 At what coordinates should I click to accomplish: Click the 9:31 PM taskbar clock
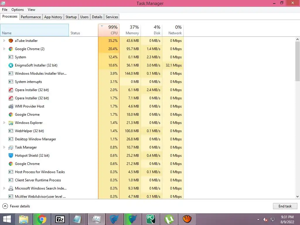[287, 219]
